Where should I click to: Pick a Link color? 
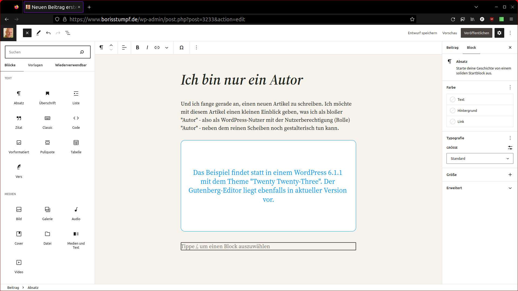[480, 122]
